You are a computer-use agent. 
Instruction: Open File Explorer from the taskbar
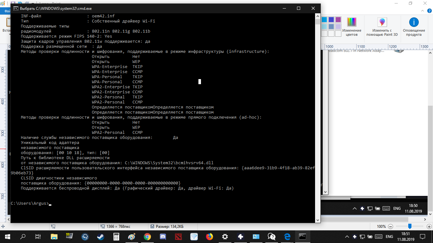(x=54, y=236)
